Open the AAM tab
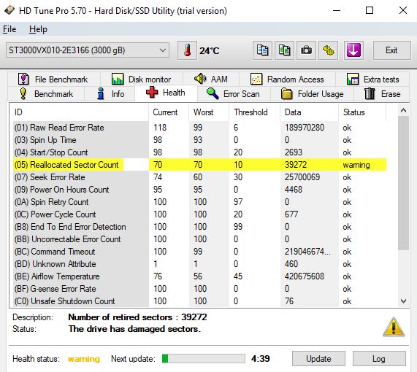Image resolution: width=417 pixels, height=372 pixels. [x=211, y=80]
